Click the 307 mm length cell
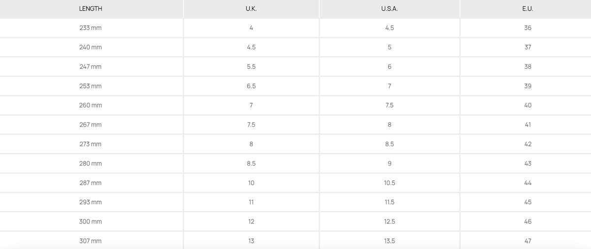The image size is (591, 249). tap(91, 241)
